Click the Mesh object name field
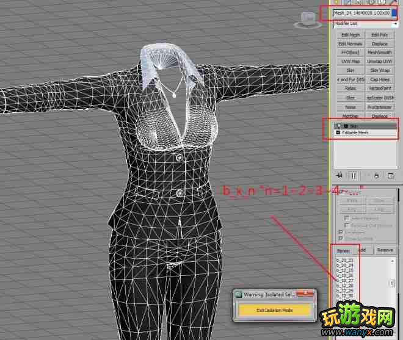 pos(361,13)
